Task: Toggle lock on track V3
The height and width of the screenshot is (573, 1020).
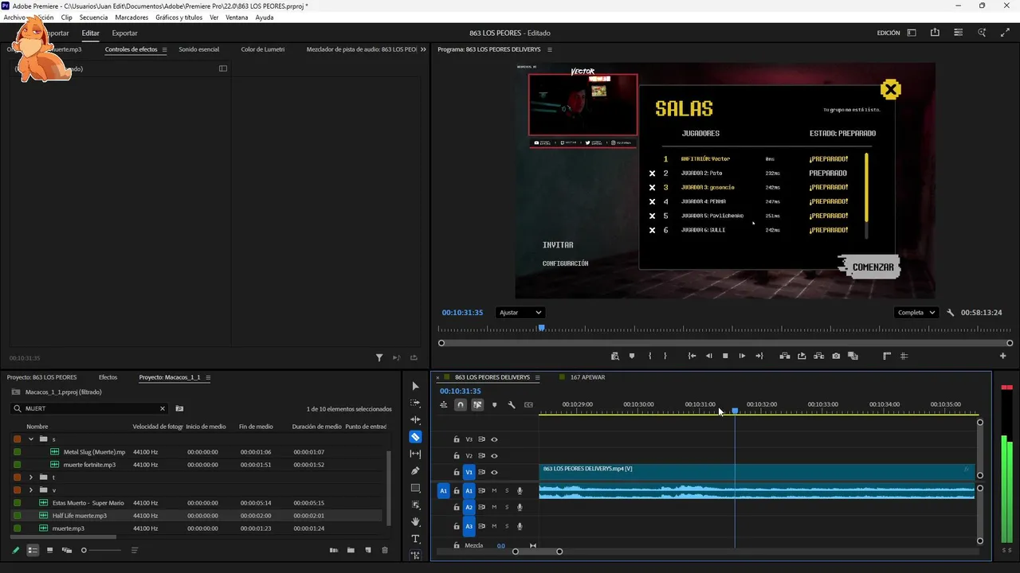Action: 457,439
